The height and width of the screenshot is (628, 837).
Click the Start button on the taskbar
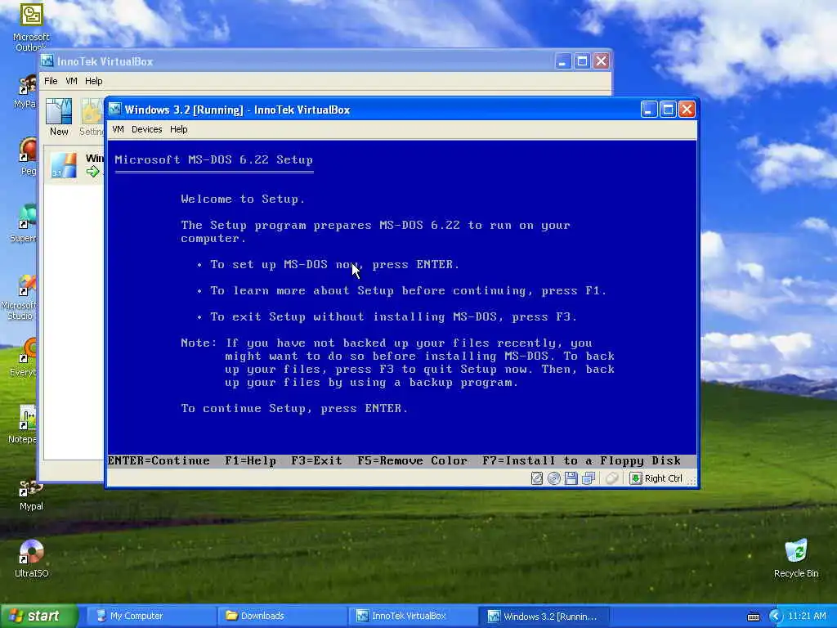[x=38, y=616]
